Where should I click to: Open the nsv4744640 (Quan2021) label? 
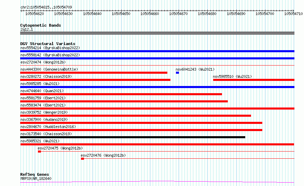(42, 91)
